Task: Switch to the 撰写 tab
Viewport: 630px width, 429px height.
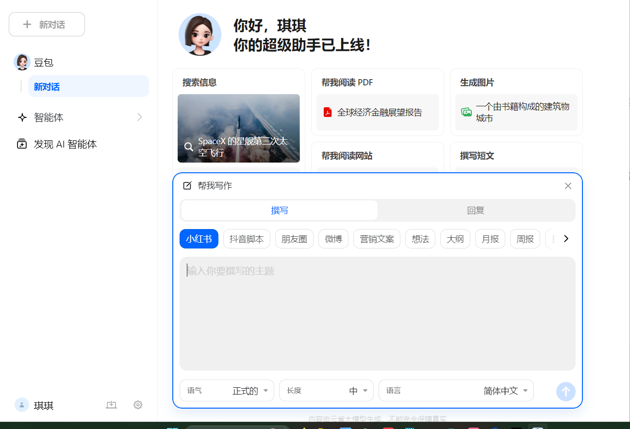Action: click(x=280, y=210)
